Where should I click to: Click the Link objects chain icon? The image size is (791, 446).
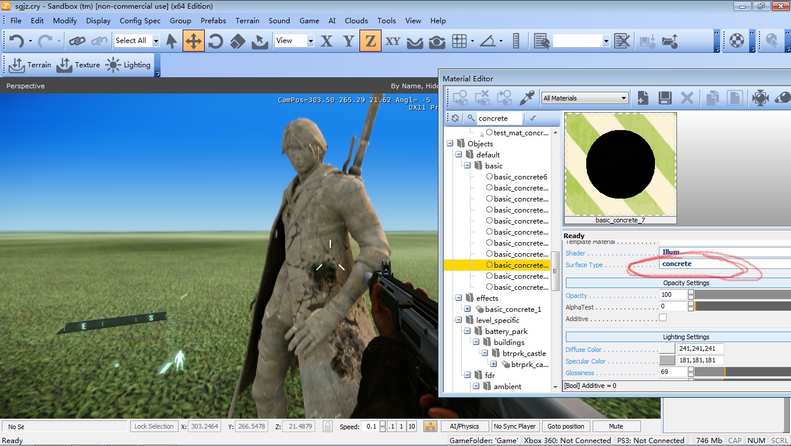click(77, 41)
